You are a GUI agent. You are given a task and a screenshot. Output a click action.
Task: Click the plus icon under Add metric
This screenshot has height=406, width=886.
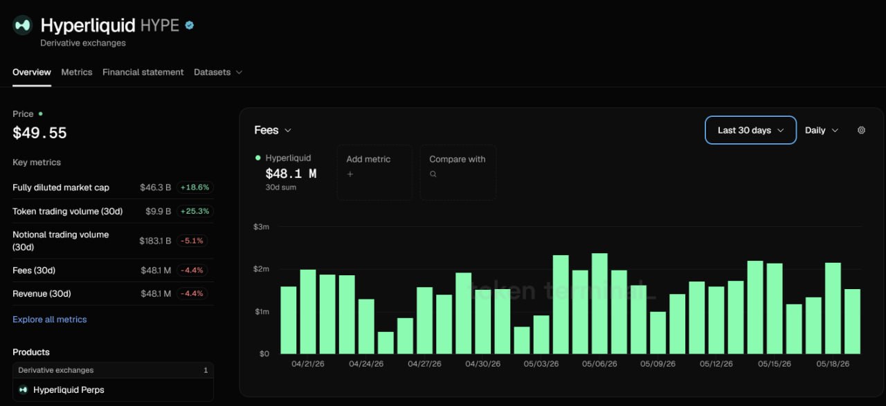coord(350,174)
